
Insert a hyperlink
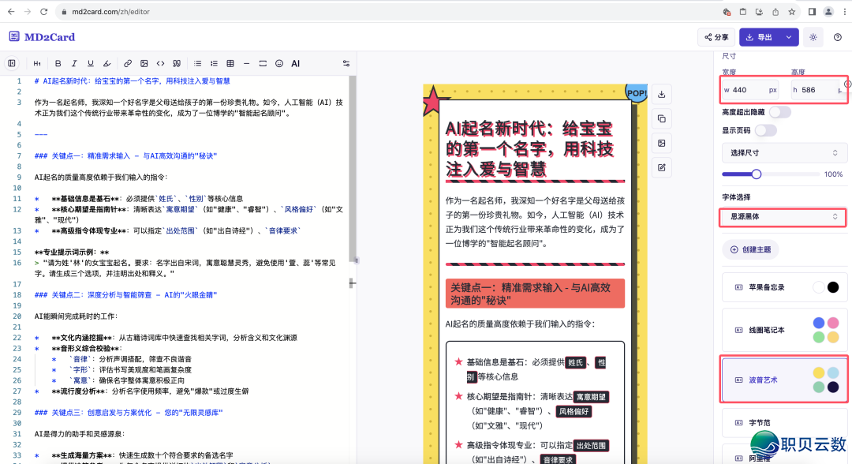click(x=128, y=64)
